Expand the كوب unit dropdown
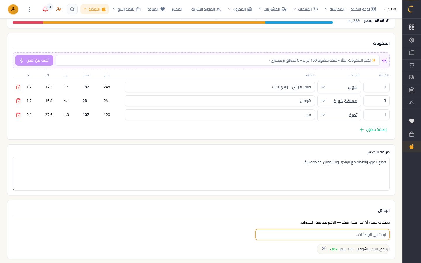Viewport: 421px width, 263px height. tap(339, 87)
